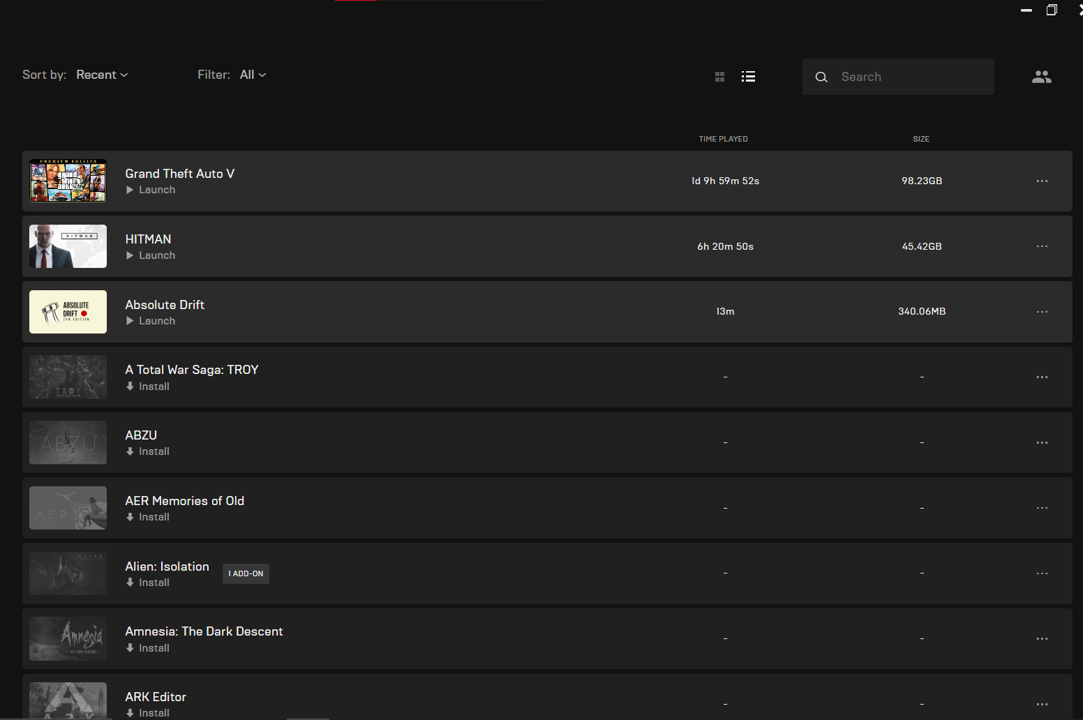Image resolution: width=1083 pixels, height=720 pixels.
Task: Select the Grand Theft Auto V title
Action: [x=180, y=174]
